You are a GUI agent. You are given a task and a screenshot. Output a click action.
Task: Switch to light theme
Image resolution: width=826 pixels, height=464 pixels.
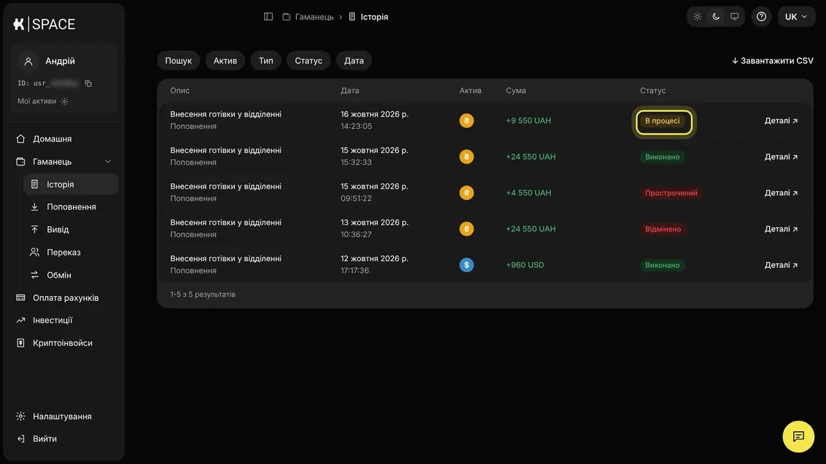(698, 17)
